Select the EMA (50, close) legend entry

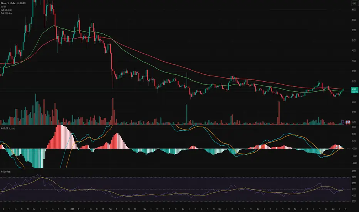(6, 10)
